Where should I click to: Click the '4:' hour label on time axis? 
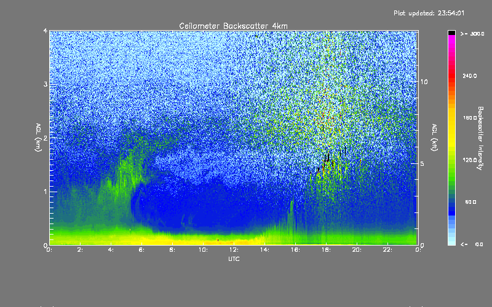[x=111, y=250]
